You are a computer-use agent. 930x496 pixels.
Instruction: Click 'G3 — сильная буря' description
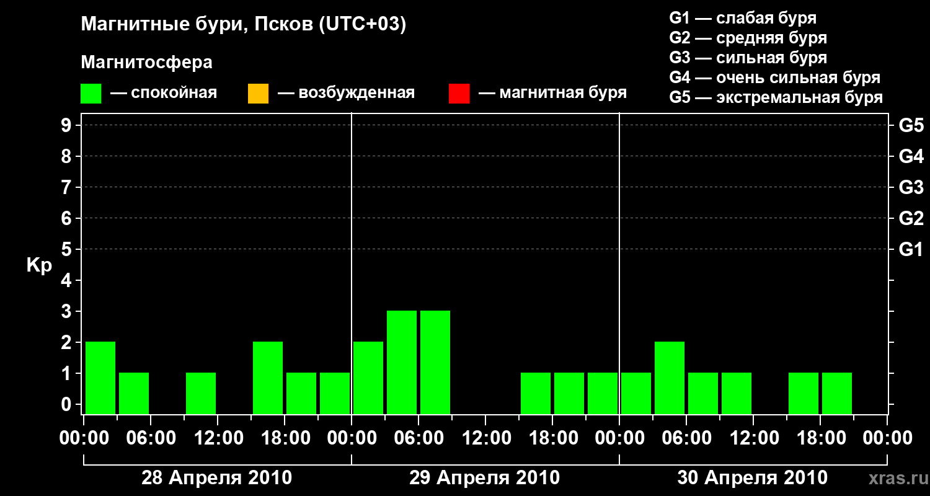748,58
